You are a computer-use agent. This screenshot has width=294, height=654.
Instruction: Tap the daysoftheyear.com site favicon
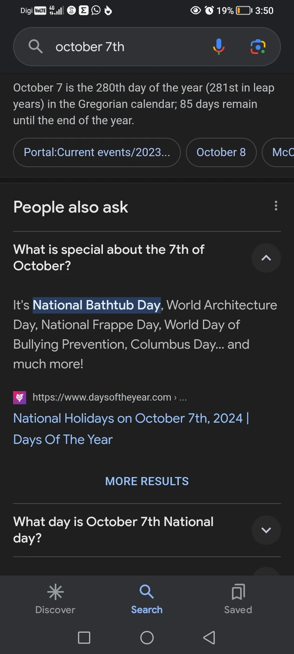pyautogui.click(x=19, y=398)
